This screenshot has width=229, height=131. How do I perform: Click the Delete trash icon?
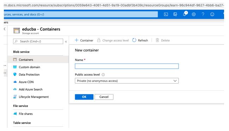coord(157,40)
